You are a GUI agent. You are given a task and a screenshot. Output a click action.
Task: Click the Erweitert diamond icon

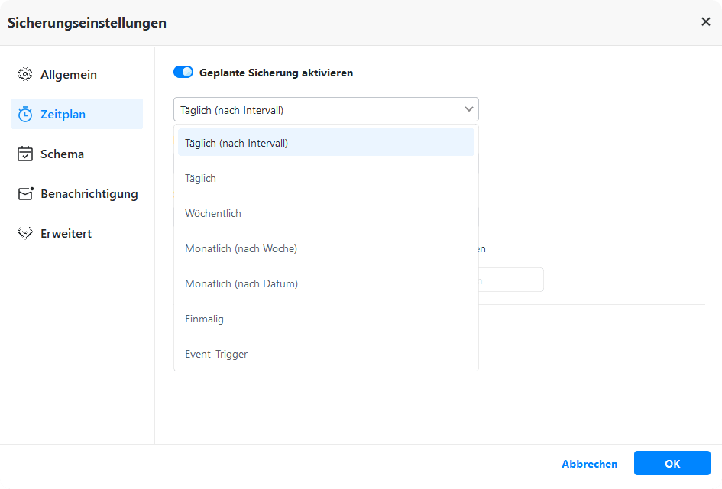click(x=25, y=234)
